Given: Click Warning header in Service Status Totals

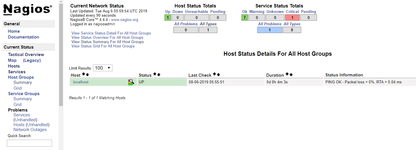Looking at the screenshot, I should click(x=257, y=12).
